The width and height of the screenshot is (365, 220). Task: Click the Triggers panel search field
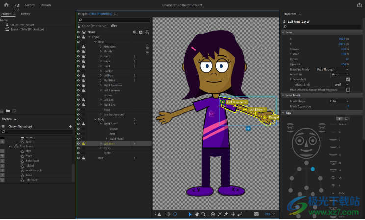pyautogui.click(x=37, y=132)
